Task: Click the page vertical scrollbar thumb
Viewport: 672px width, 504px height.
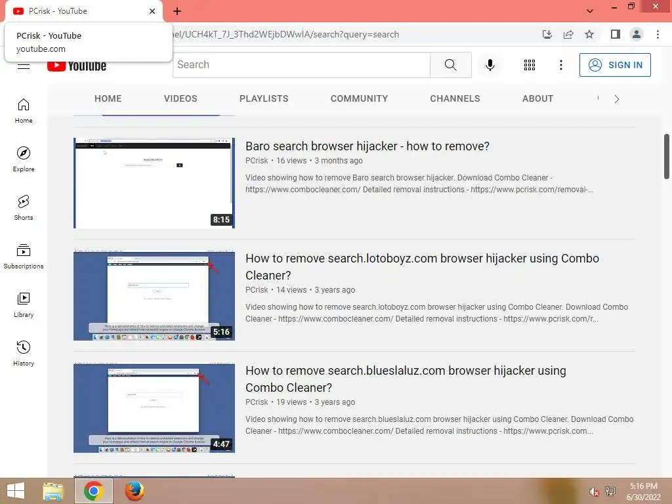Action: click(667, 156)
